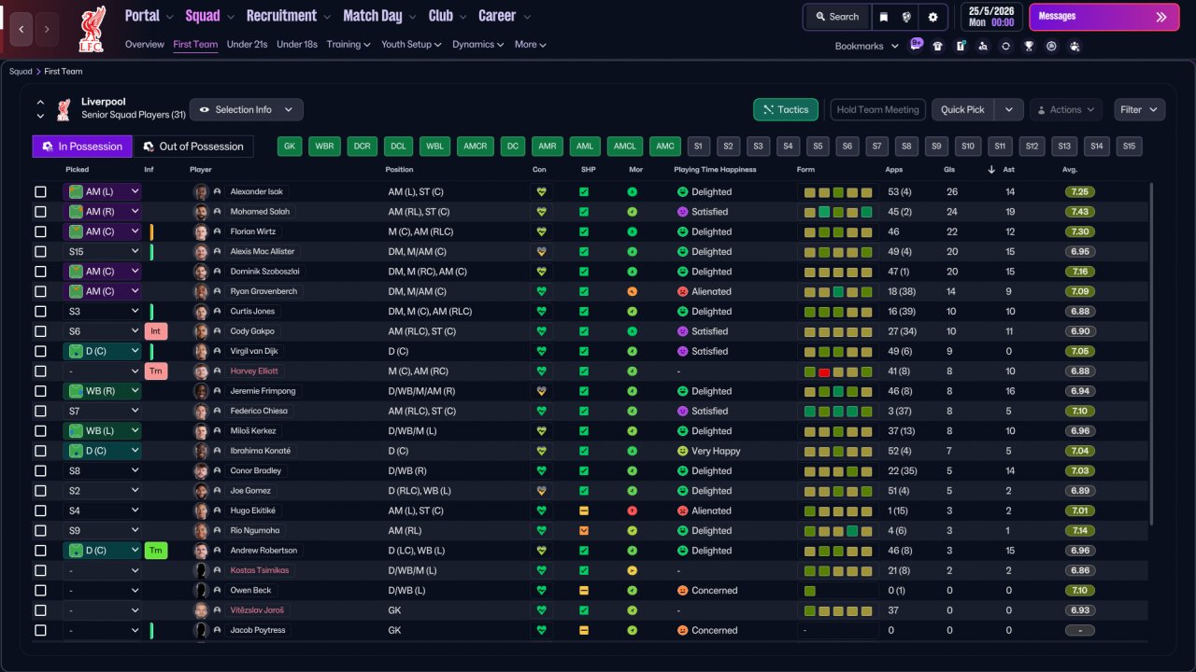Open the Recruitment menu
Screen dimensions: 1196x672
[288, 16]
